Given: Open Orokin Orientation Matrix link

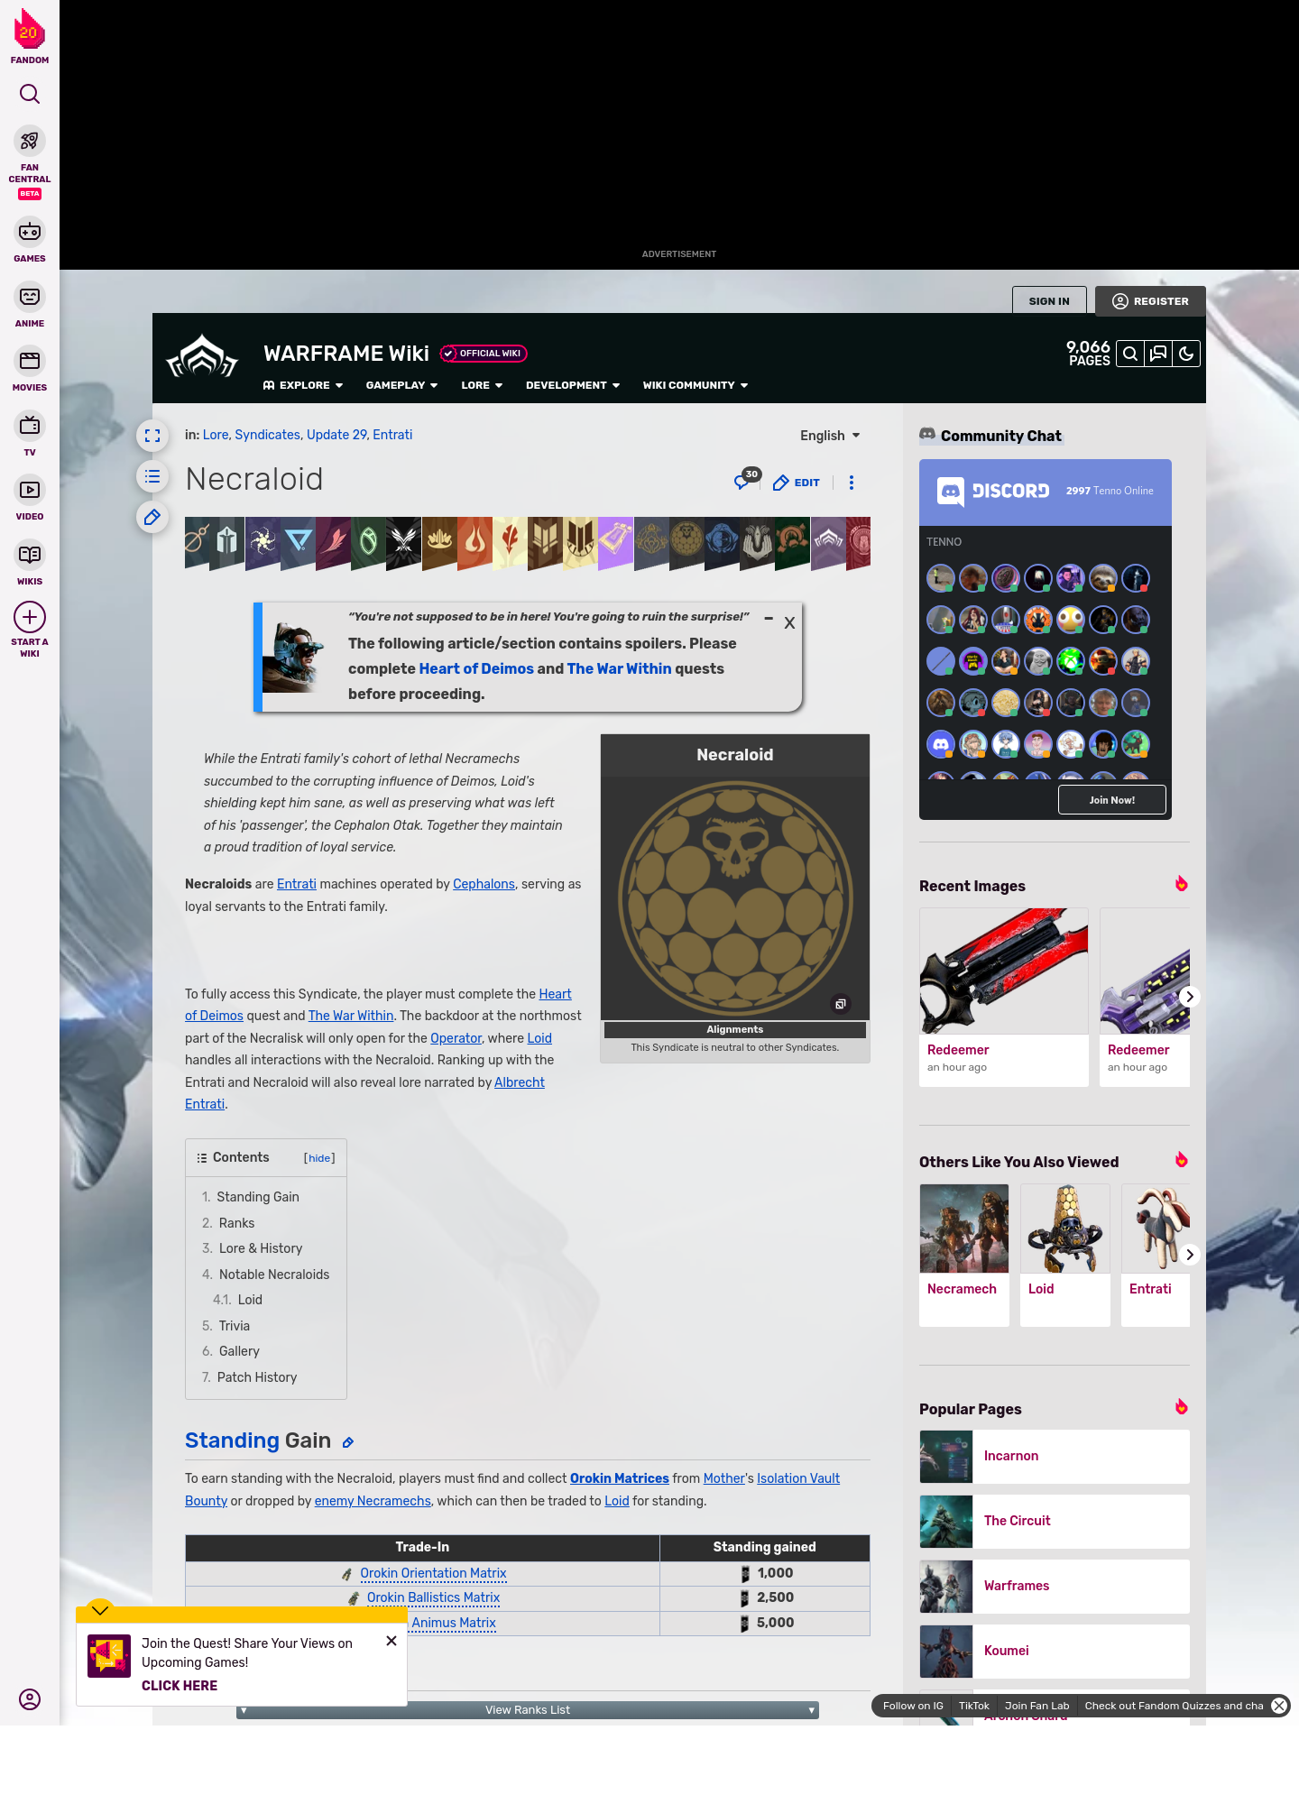Looking at the screenshot, I should (433, 1574).
